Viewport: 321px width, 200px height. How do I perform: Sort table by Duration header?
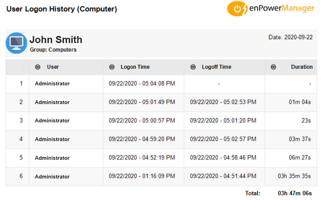[x=302, y=67]
